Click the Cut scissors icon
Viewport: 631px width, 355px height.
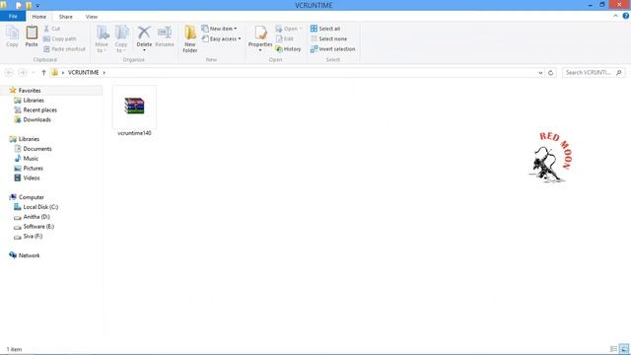(x=46, y=29)
